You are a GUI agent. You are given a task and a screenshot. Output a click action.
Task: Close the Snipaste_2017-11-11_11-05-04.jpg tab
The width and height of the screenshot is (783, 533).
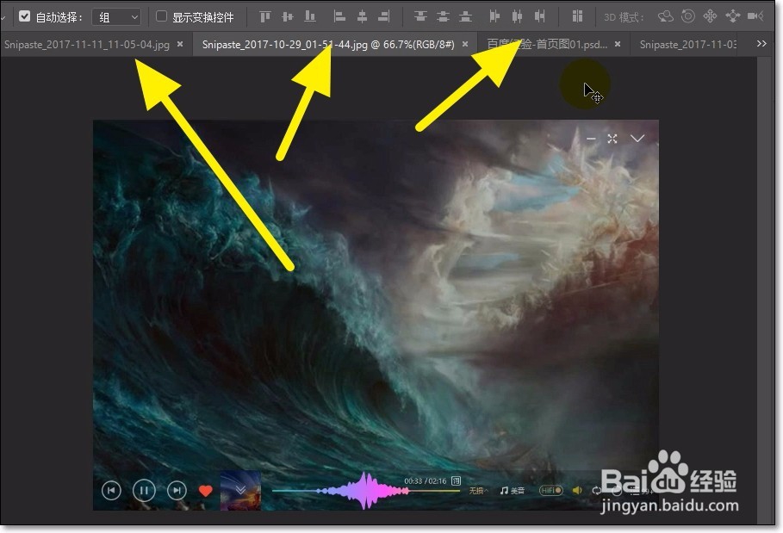(180, 44)
